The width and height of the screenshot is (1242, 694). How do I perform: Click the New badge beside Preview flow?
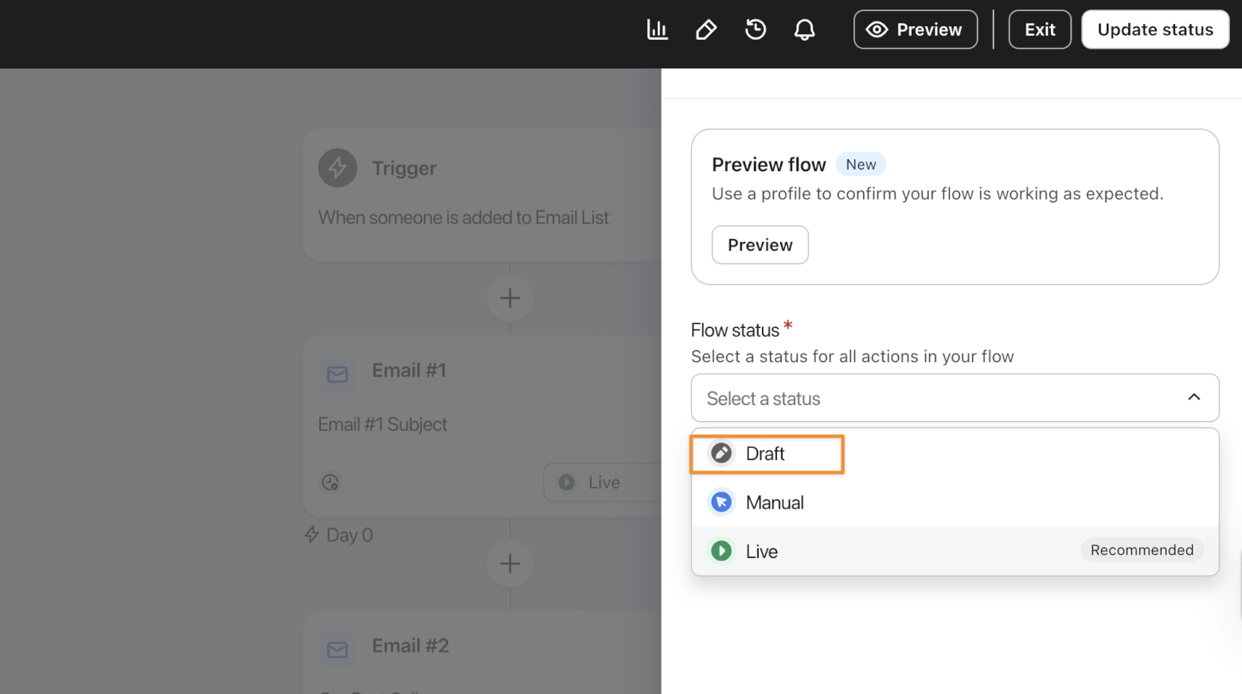(x=861, y=165)
